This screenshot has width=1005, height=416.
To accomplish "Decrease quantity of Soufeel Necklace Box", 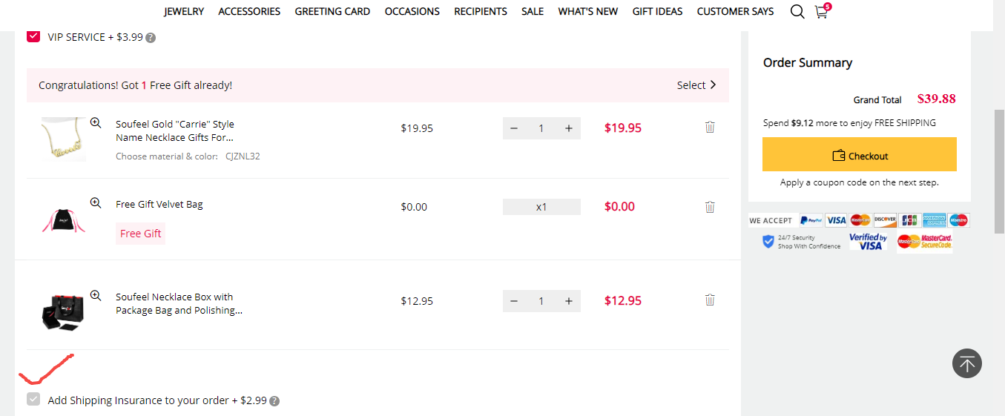I will (x=514, y=301).
